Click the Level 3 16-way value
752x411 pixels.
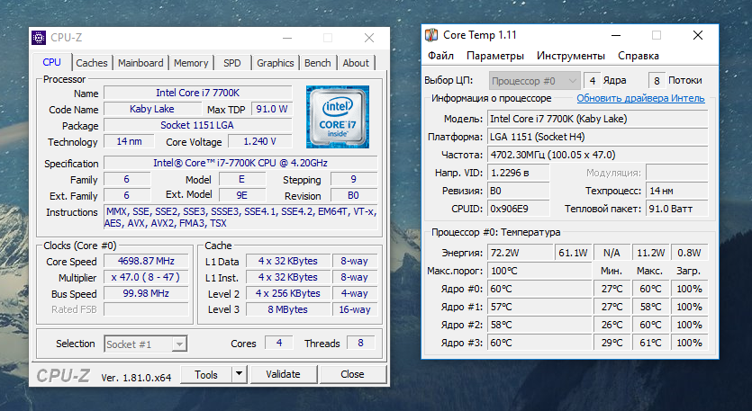355,309
